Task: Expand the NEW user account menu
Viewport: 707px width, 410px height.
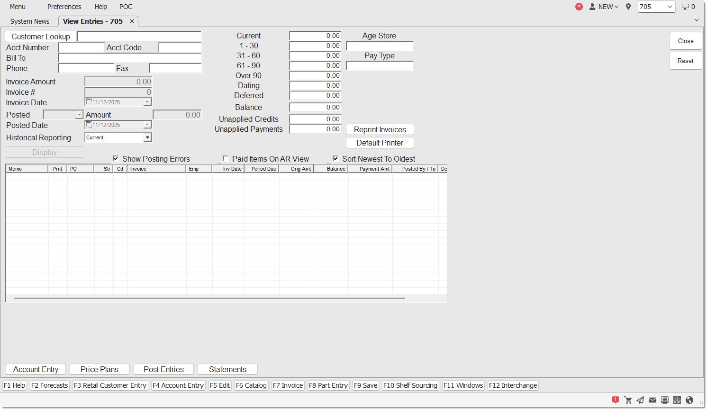Action: pos(604,7)
